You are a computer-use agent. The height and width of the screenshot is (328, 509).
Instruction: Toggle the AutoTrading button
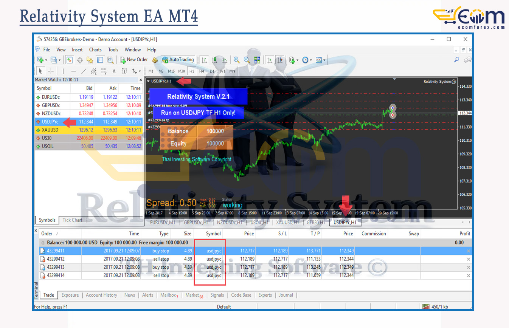coord(178,60)
